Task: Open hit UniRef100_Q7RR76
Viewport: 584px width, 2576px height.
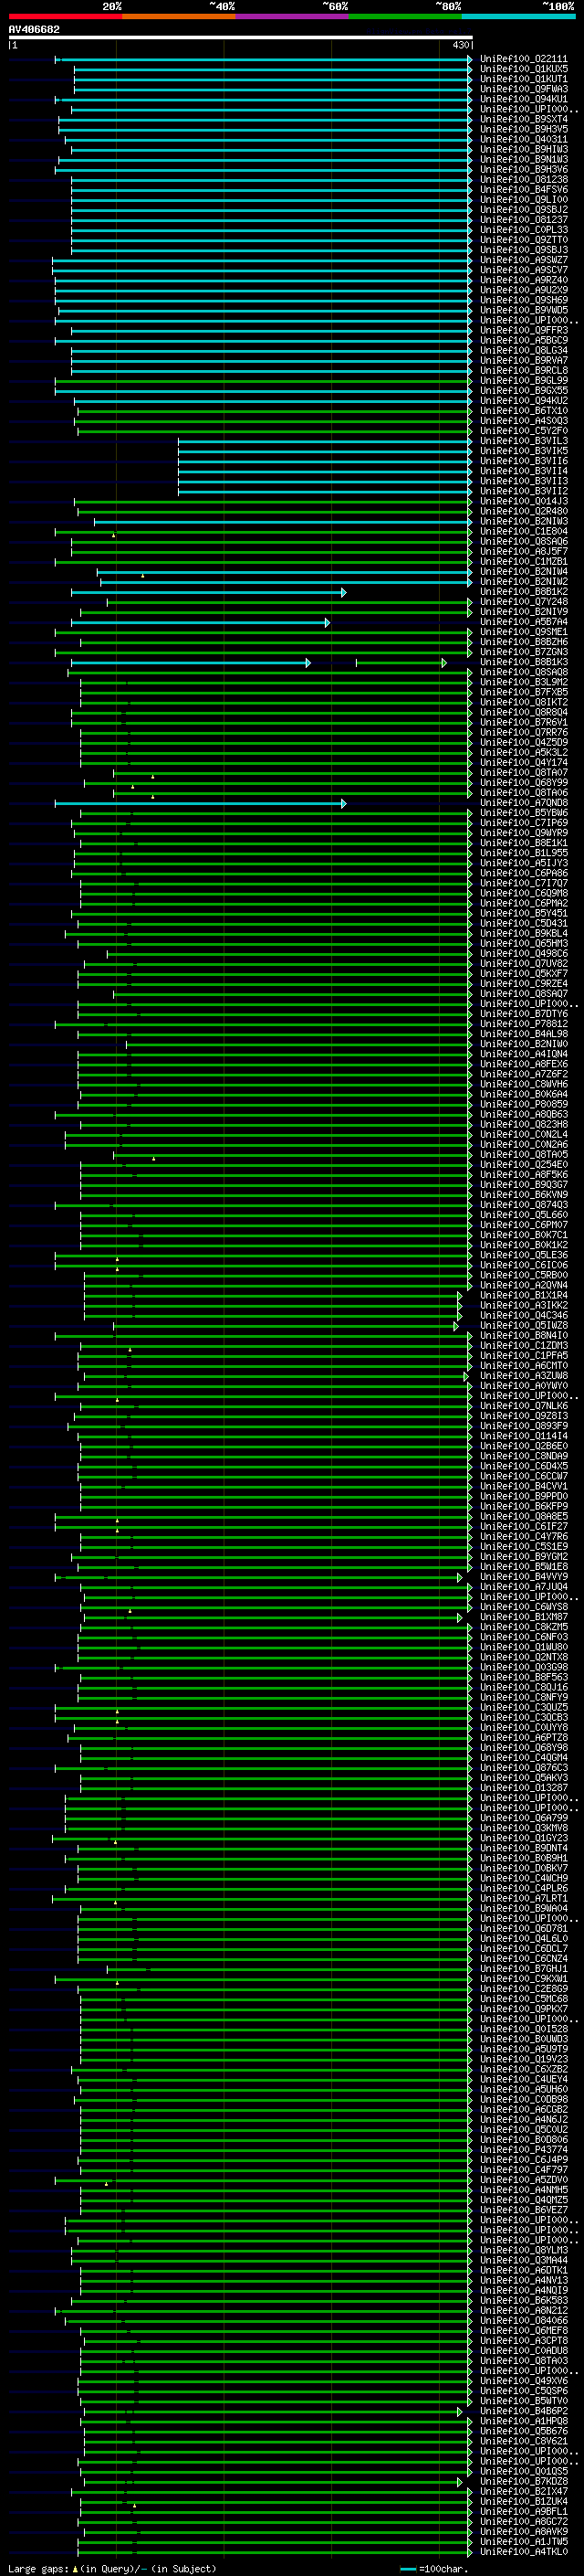Action: tap(524, 732)
